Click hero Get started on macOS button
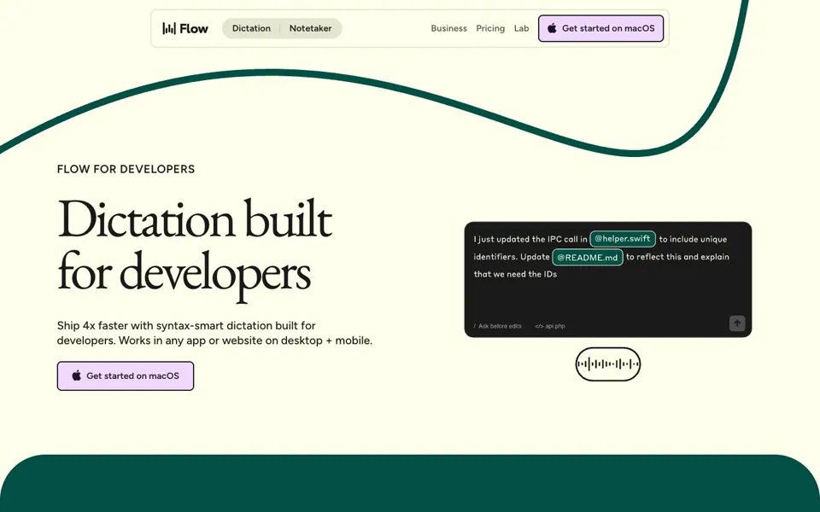The image size is (820, 512). pos(126,375)
